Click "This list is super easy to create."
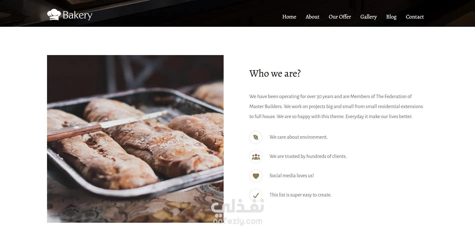Screen dimensions: 475x226 pos(300,195)
